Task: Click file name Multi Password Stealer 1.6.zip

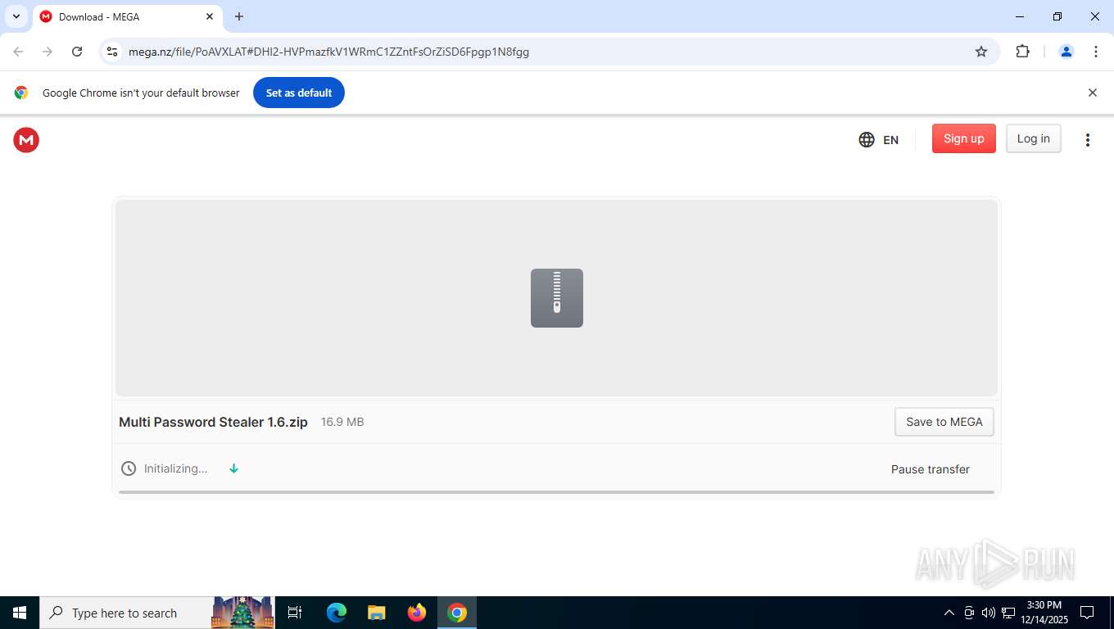Action: click(213, 422)
